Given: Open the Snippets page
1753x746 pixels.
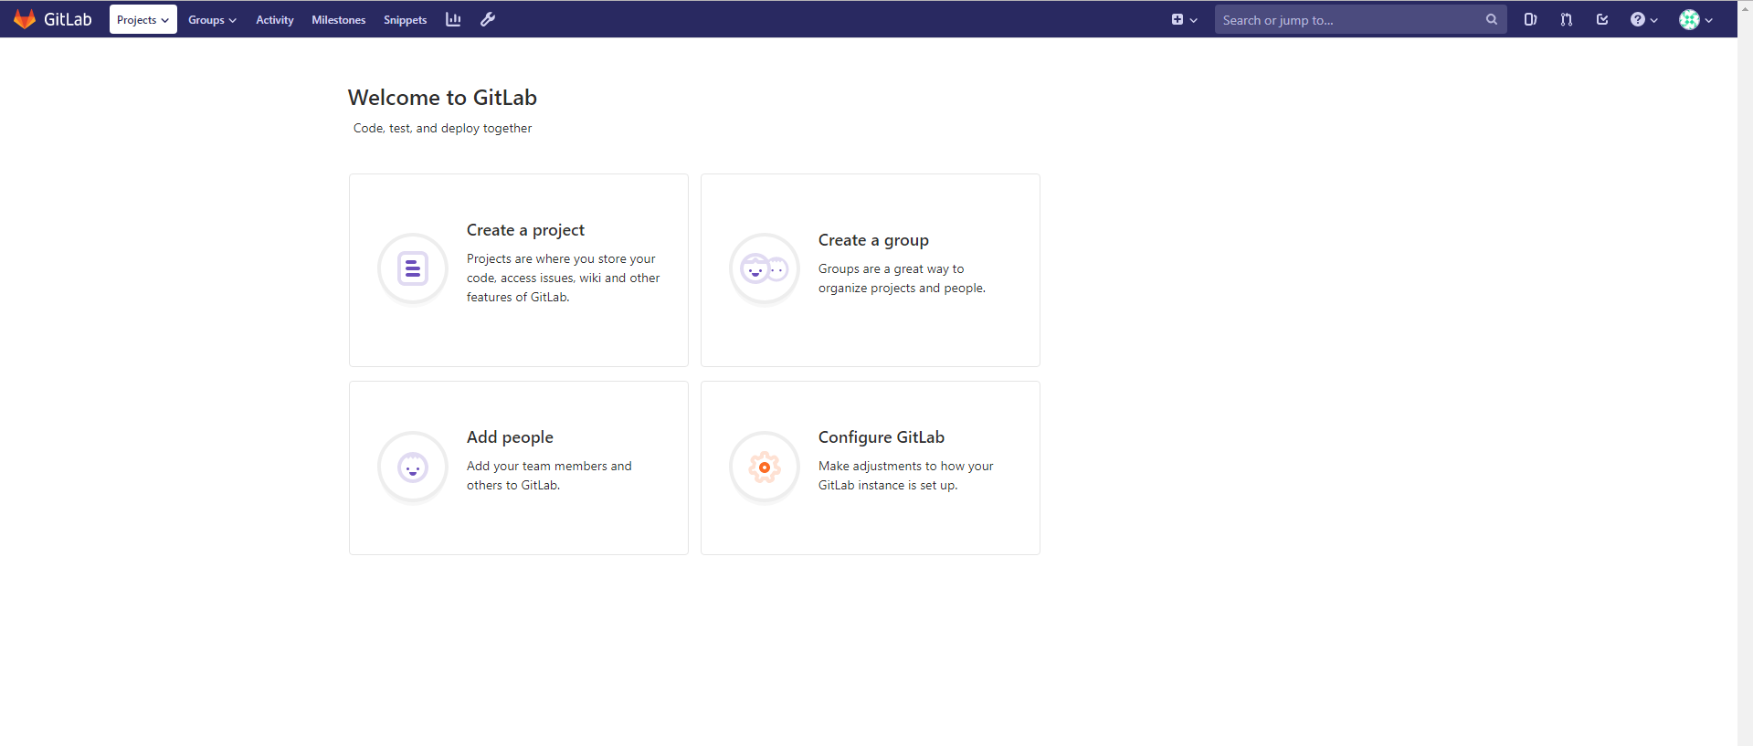Looking at the screenshot, I should pos(405,19).
